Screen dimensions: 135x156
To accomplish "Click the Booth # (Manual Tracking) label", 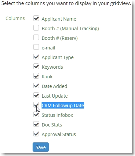I will pos(70,29).
